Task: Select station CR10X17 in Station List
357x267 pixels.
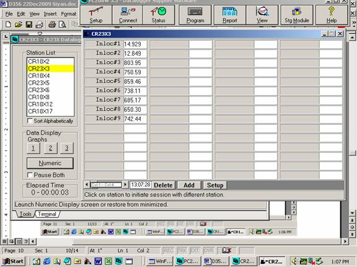Action: point(50,111)
